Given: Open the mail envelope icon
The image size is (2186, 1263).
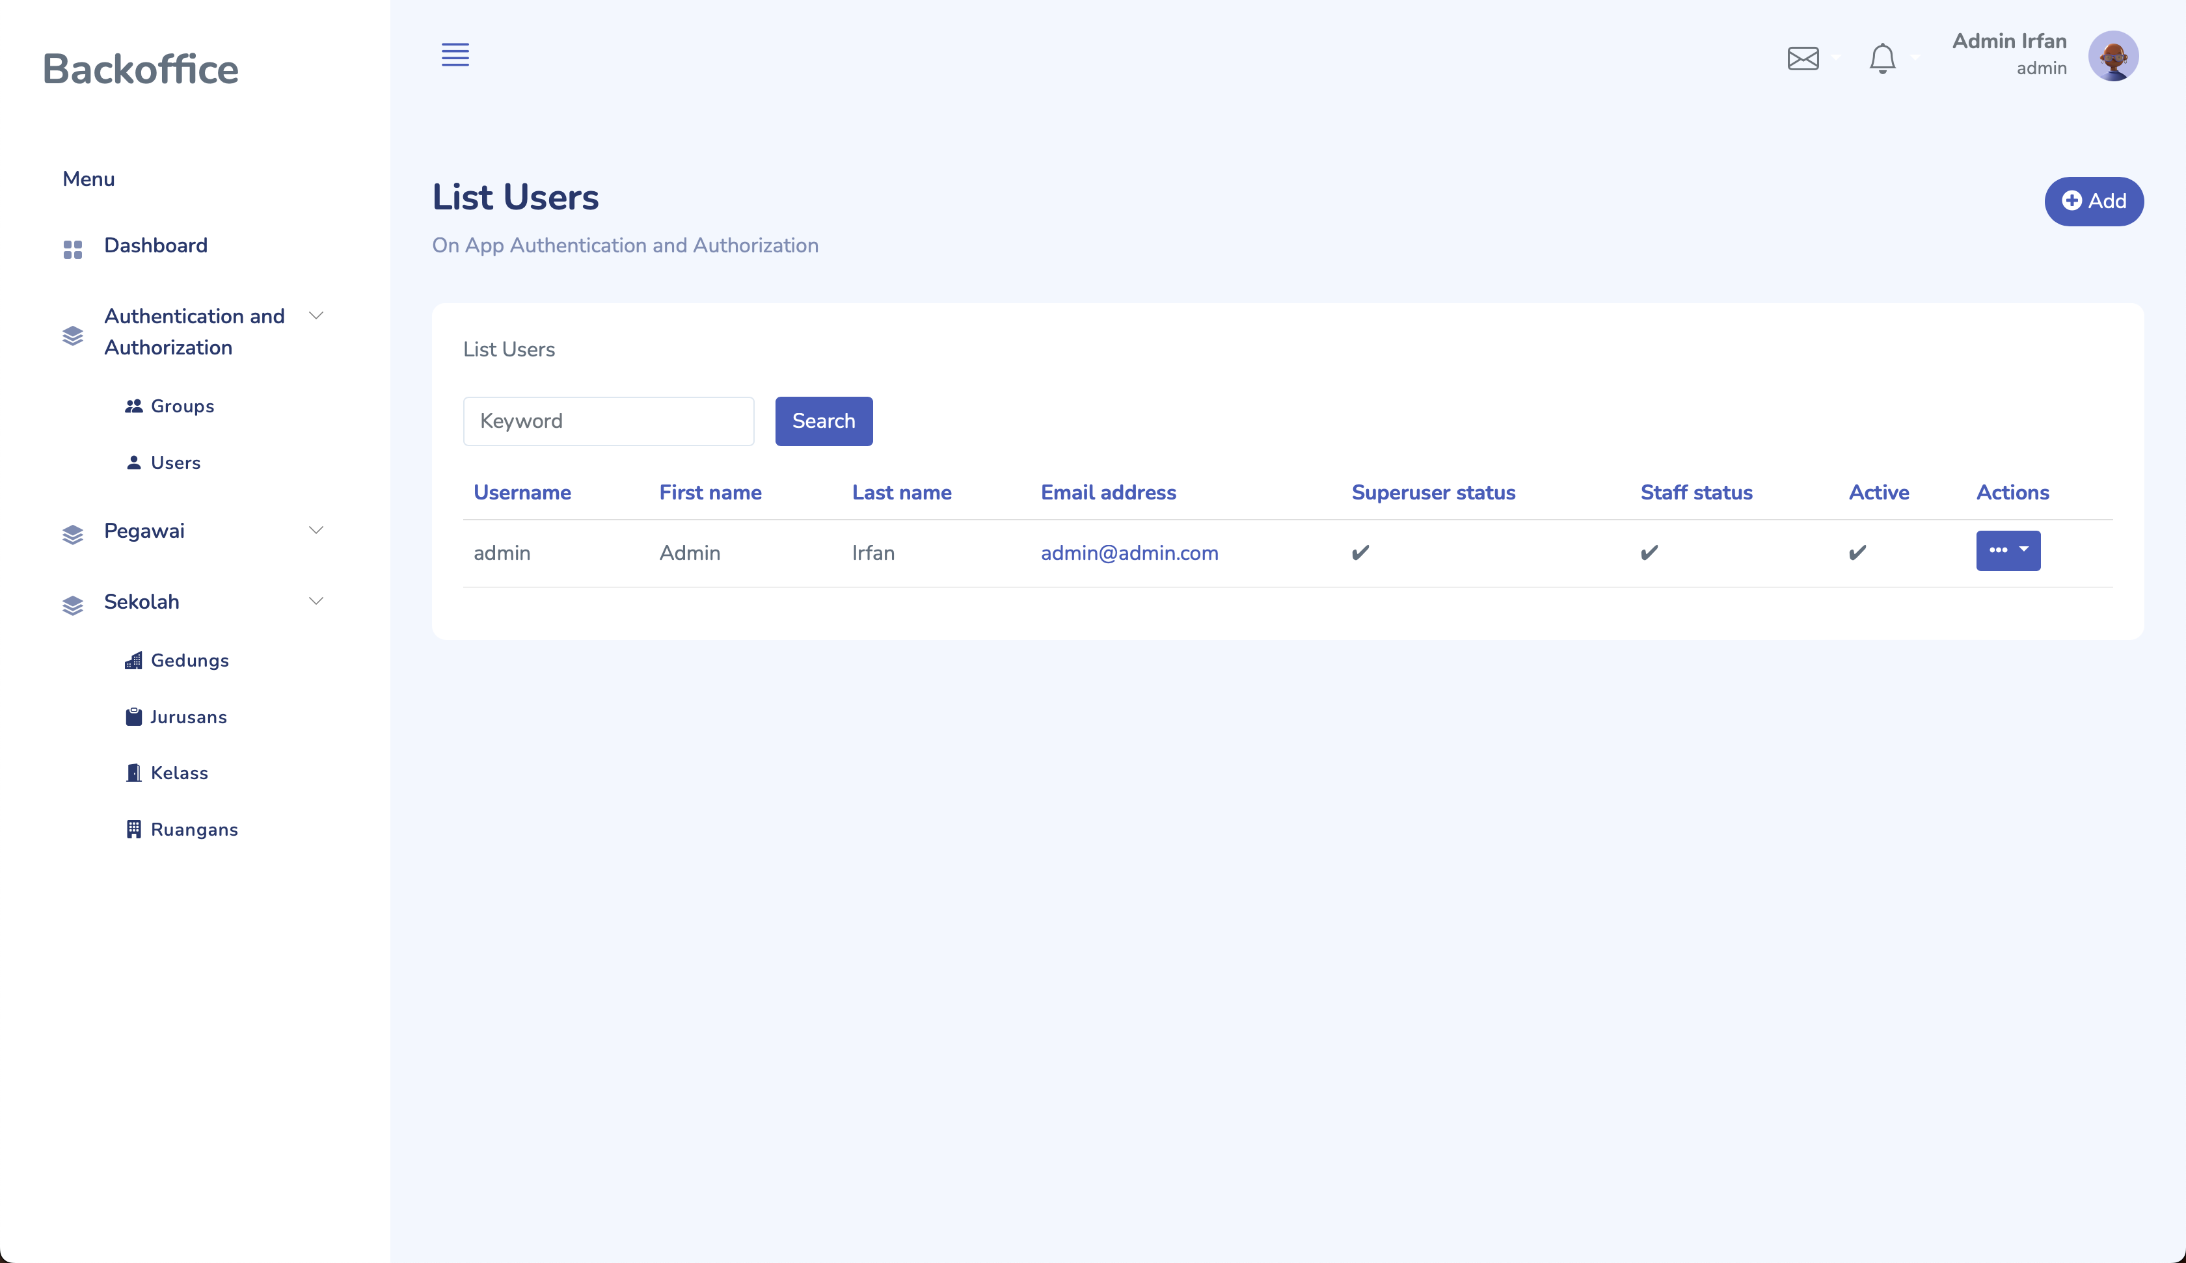Looking at the screenshot, I should (x=1803, y=58).
